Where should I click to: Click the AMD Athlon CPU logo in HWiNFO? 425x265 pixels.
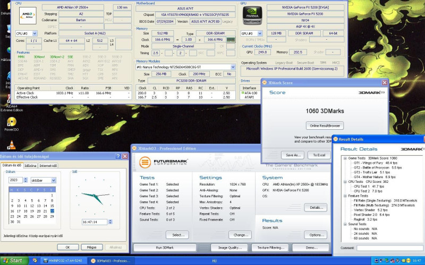pyautogui.click(x=28, y=15)
